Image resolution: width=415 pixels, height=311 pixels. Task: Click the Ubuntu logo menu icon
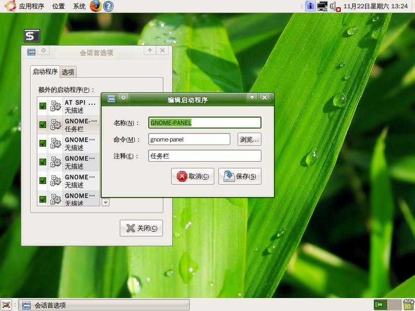10,6
